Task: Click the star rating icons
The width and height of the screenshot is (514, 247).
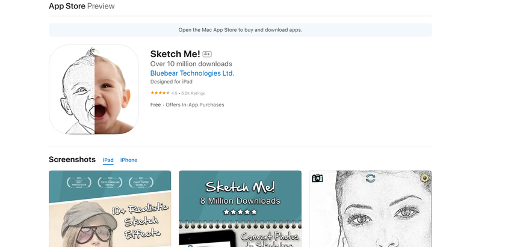Action: 160,93
